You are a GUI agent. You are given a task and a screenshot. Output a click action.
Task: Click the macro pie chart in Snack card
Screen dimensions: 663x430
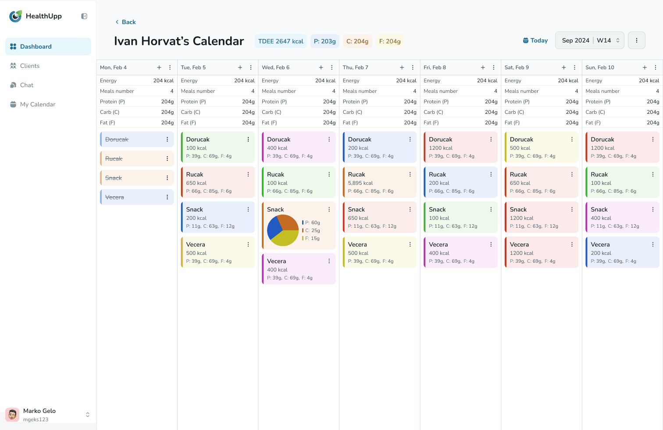pos(283,230)
